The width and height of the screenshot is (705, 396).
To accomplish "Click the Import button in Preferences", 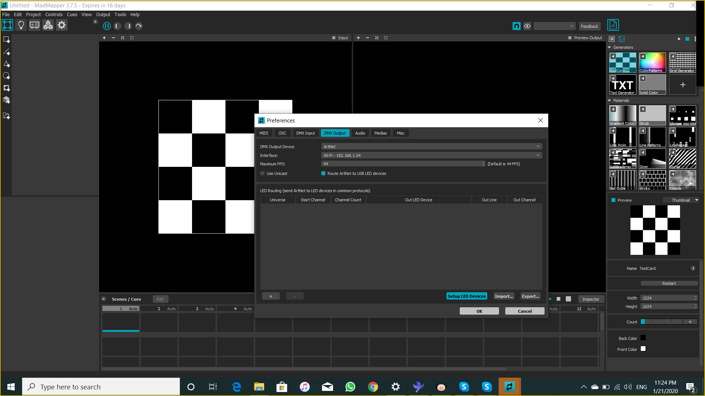I will coord(503,296).
